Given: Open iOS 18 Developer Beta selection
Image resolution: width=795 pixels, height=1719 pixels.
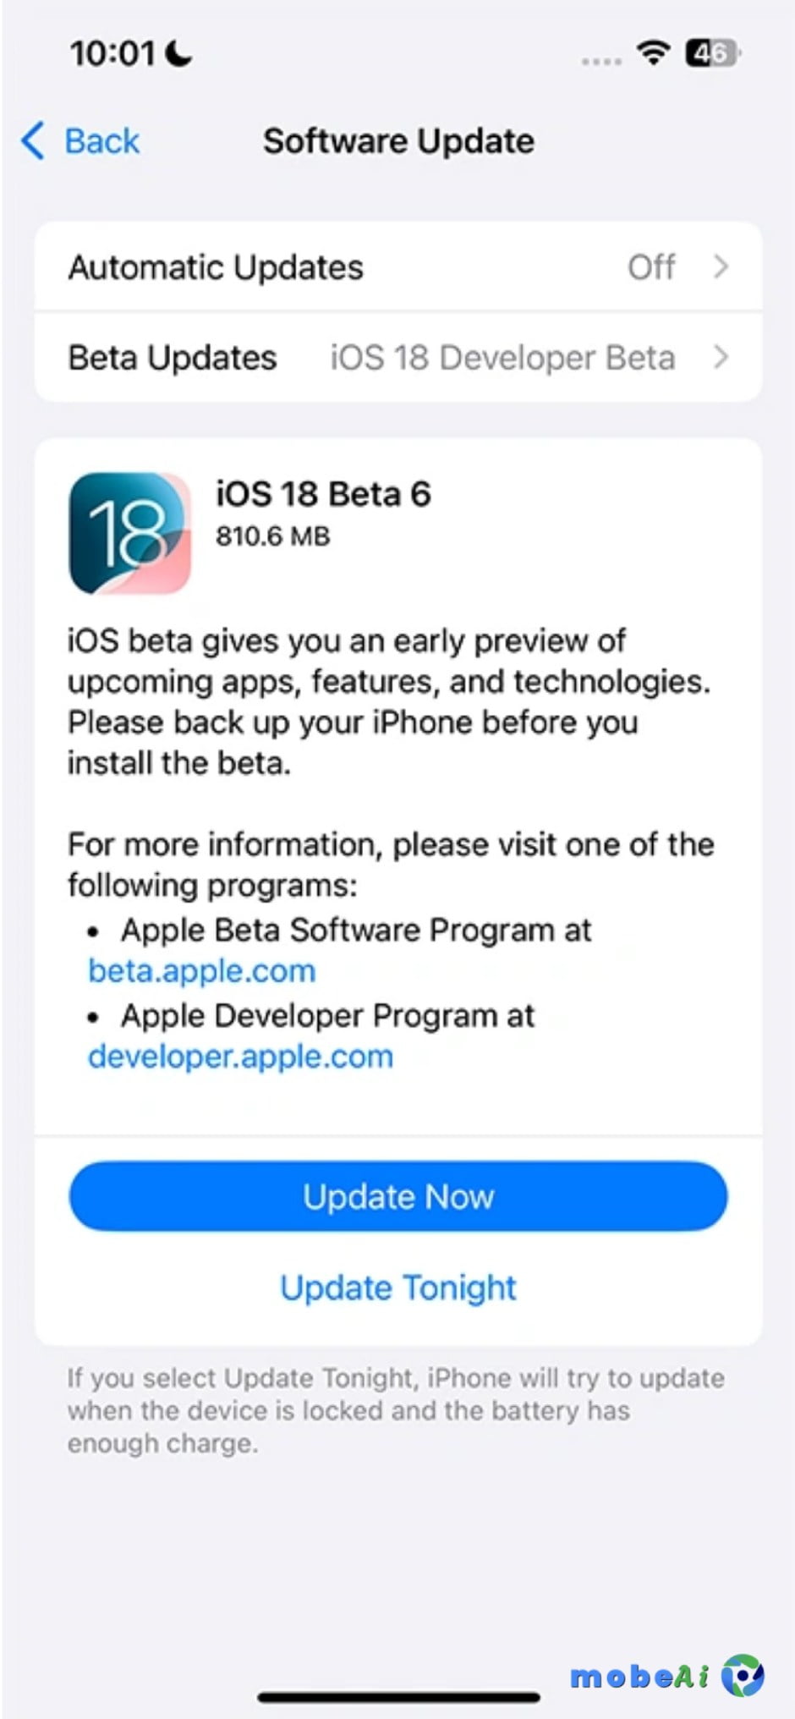Looking at the screenshot, I should [x=502, y=358].
